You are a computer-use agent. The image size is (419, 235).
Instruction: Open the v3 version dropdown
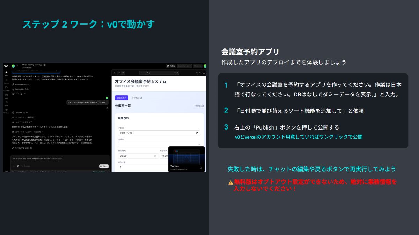(198, 73)
